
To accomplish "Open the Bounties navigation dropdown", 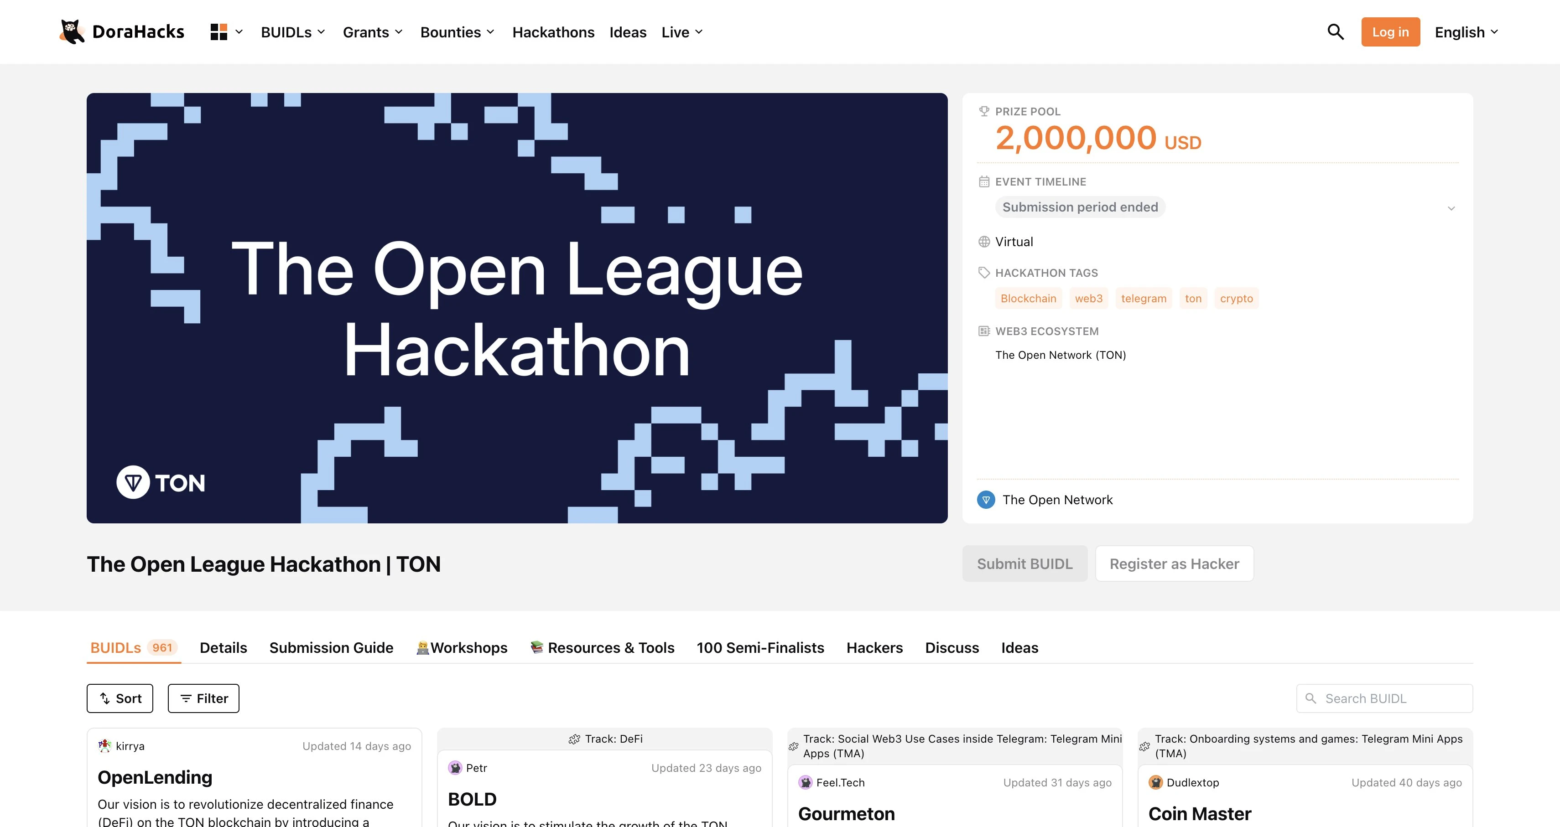I will point(457,32).
